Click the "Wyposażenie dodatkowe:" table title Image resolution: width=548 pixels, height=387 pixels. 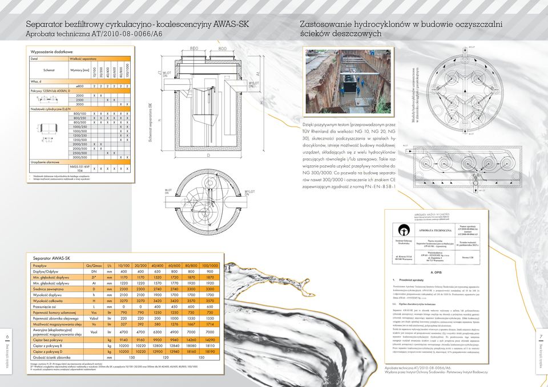pos(52,52)
